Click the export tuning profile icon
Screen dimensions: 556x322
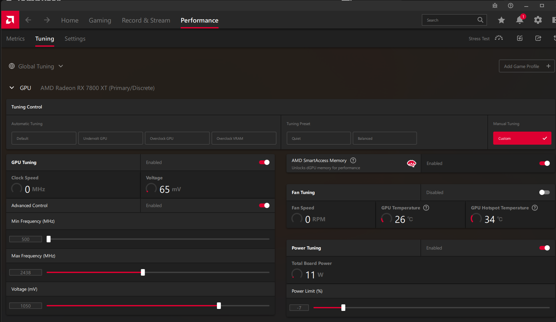point(538,38)
